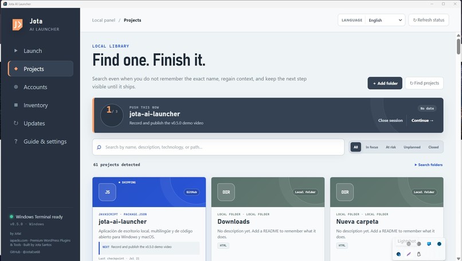This screenshot has width=462, height=261.
Task: Click the JS badge on jota-ai-launcher card
Action: [107, 192]
